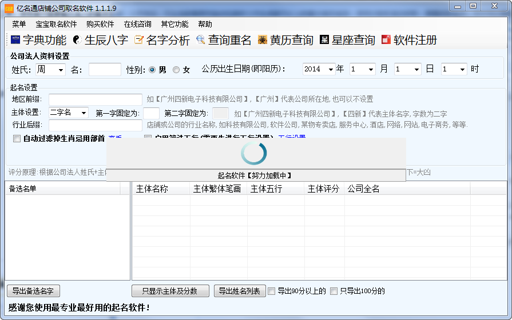Viewport: 512px width, 320px height.
Task: Click the 只显示主体及分数 button
Action: tap(170, 291)
